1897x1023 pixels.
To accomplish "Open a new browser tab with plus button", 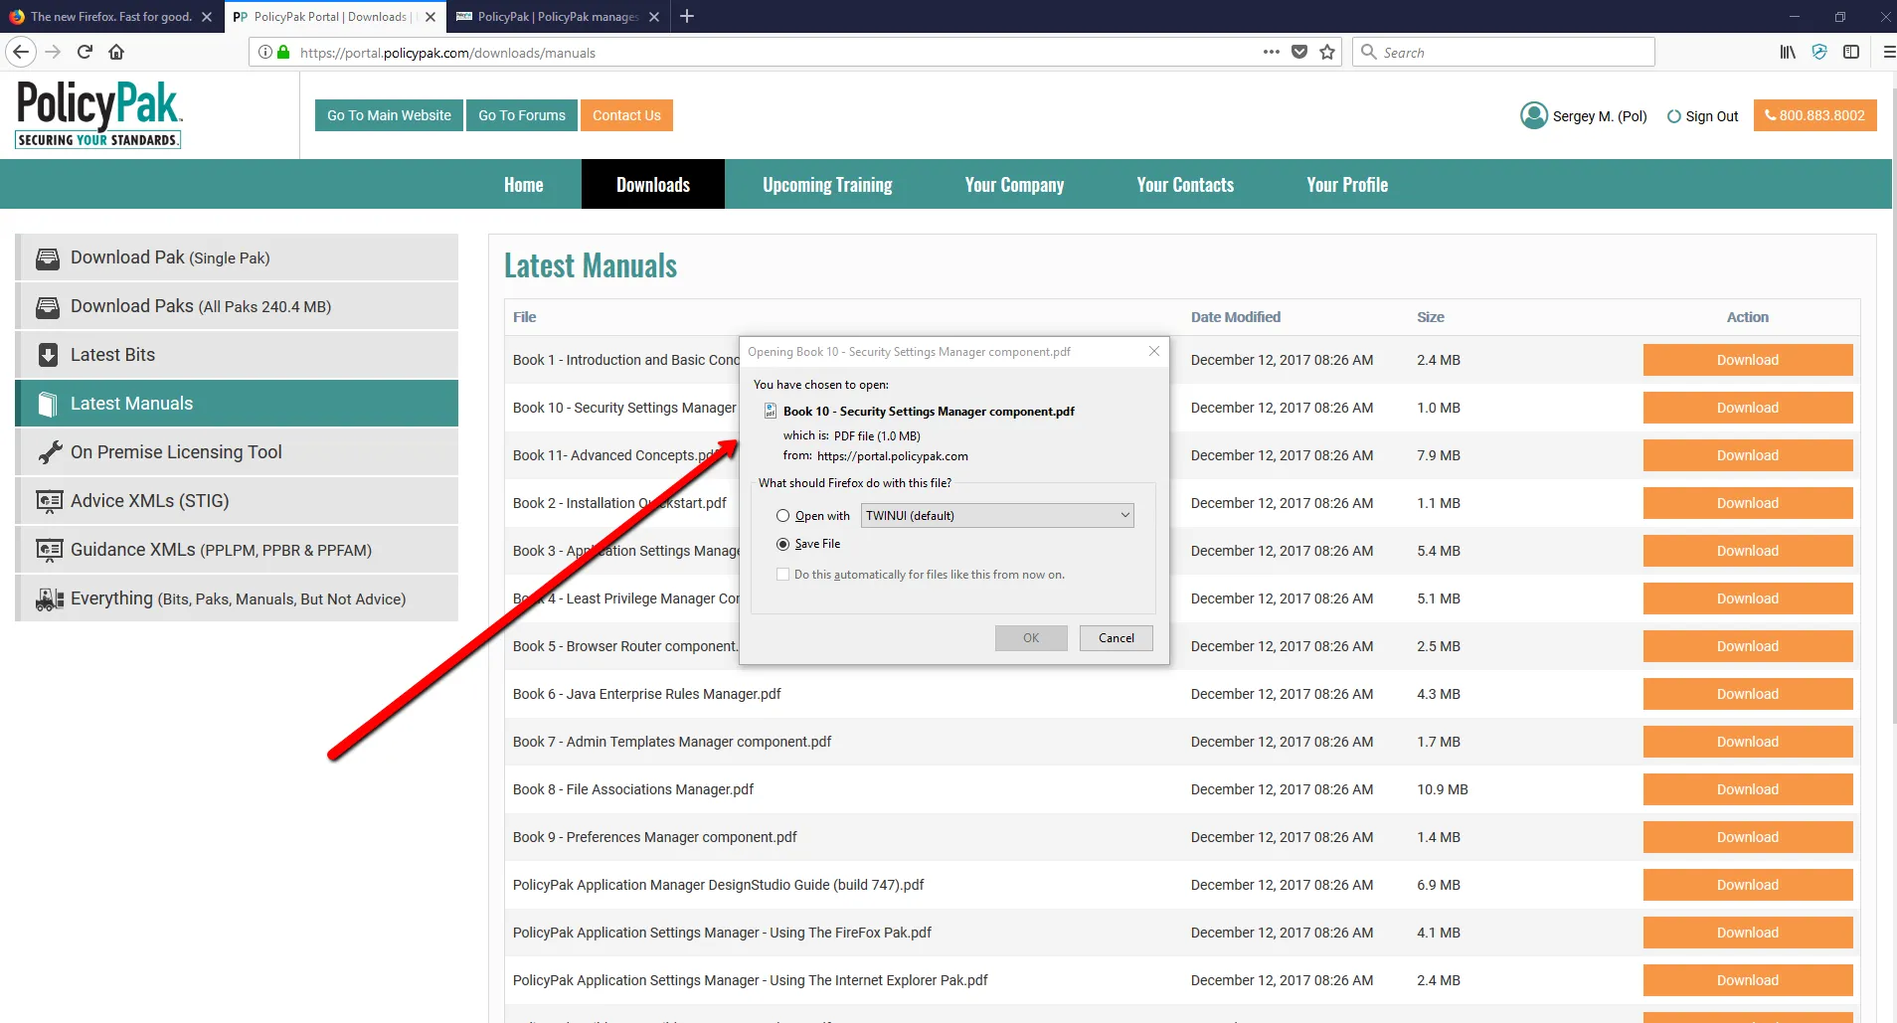I will [687, 16].
